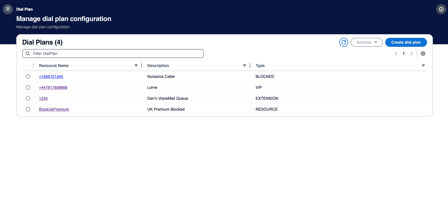
Task: Select the 1234 extension radio button
Action: [28, 98]
